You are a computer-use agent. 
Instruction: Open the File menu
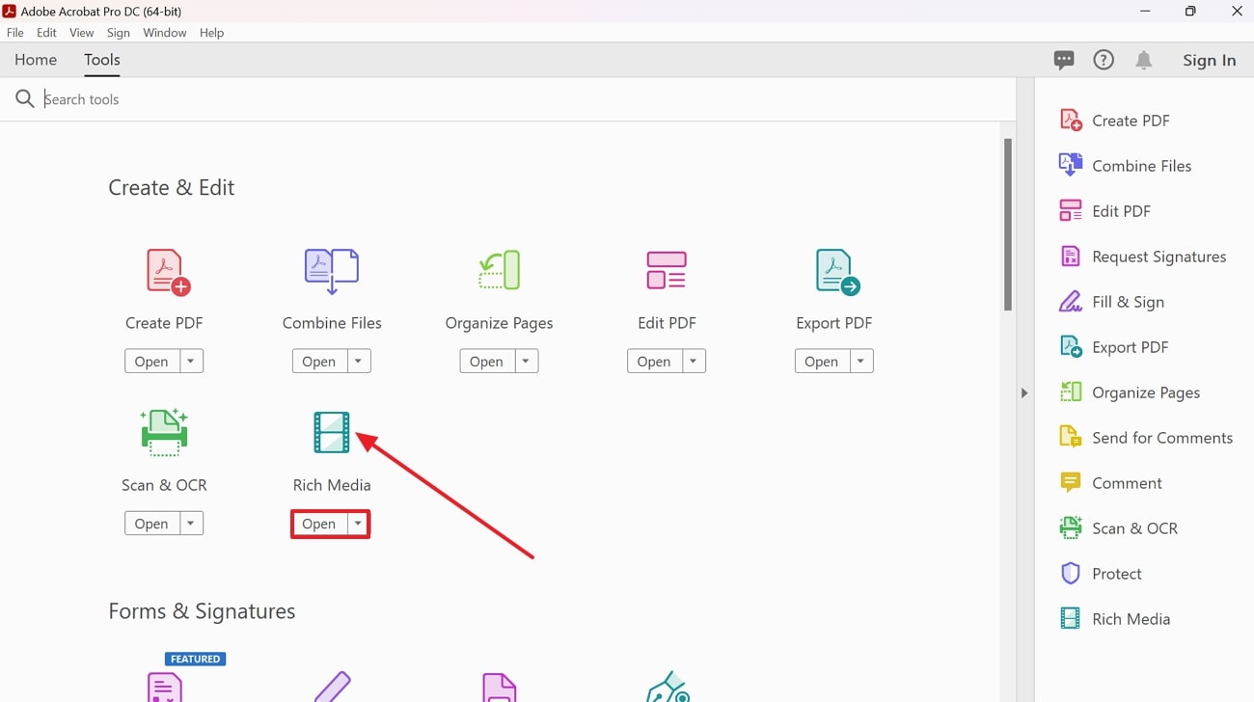pos(14,33)
